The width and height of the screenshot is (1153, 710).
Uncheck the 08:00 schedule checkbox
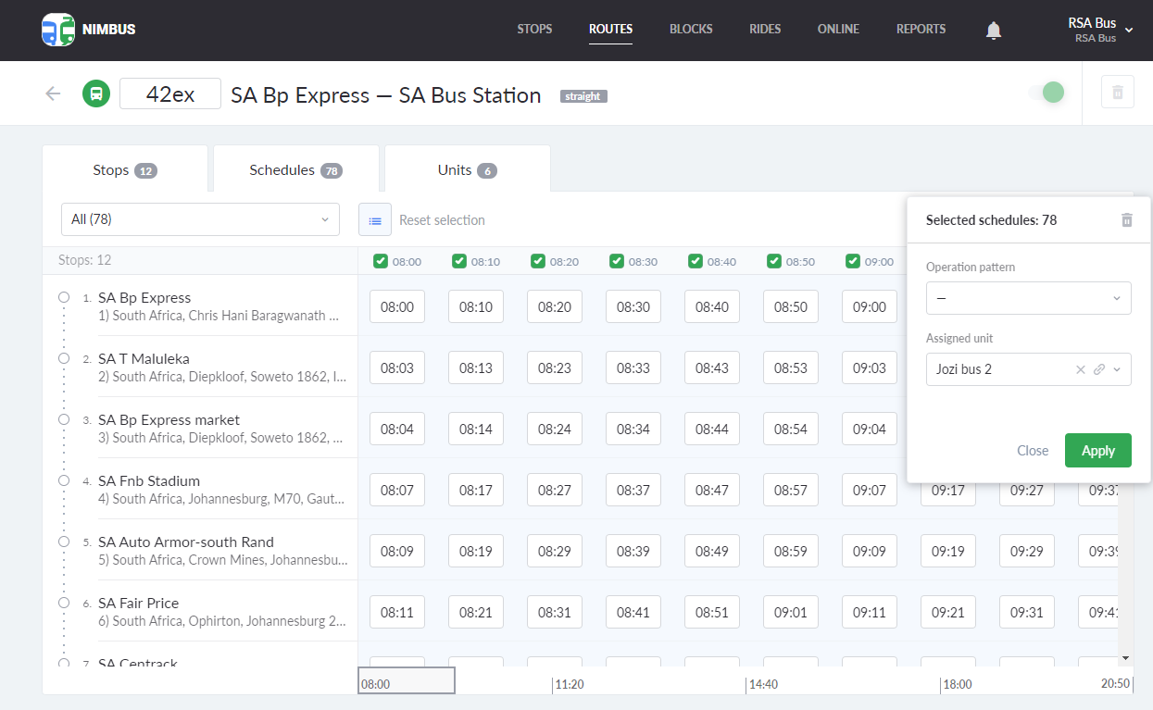coord(381,261)
